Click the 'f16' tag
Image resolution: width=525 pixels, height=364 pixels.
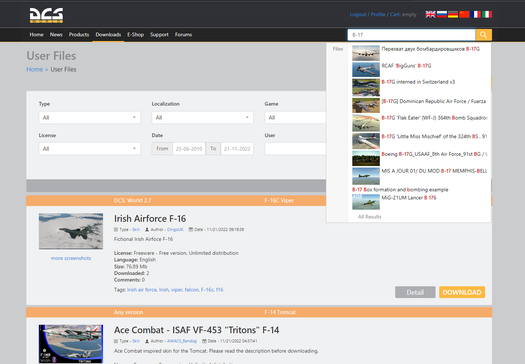220,290
